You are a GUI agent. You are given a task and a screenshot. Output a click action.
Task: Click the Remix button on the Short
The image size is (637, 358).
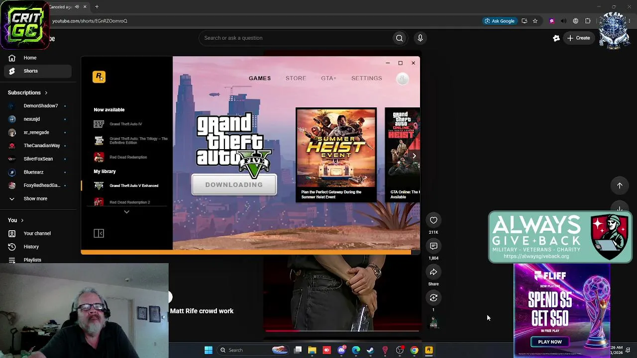coord(433,298)
